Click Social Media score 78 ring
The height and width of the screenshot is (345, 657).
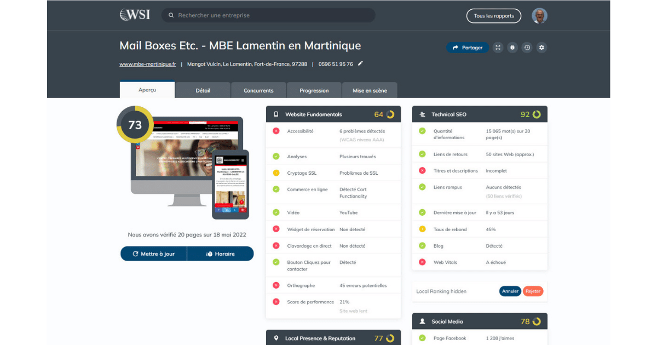pos(537,321)
